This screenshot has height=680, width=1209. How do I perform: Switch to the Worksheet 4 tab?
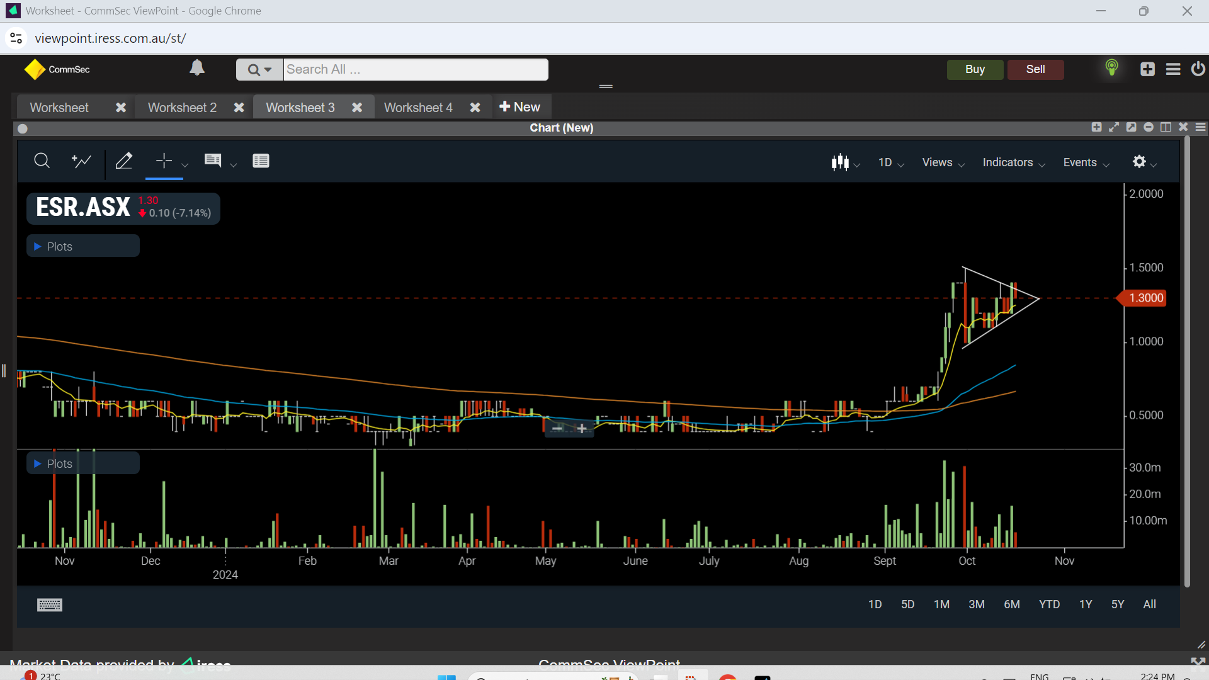point(418,108)
